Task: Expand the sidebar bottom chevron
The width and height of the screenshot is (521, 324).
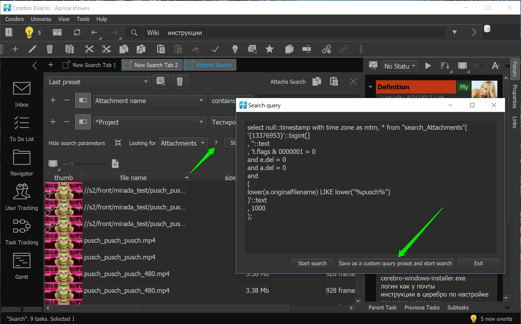Action: click(x=22, y=309)
